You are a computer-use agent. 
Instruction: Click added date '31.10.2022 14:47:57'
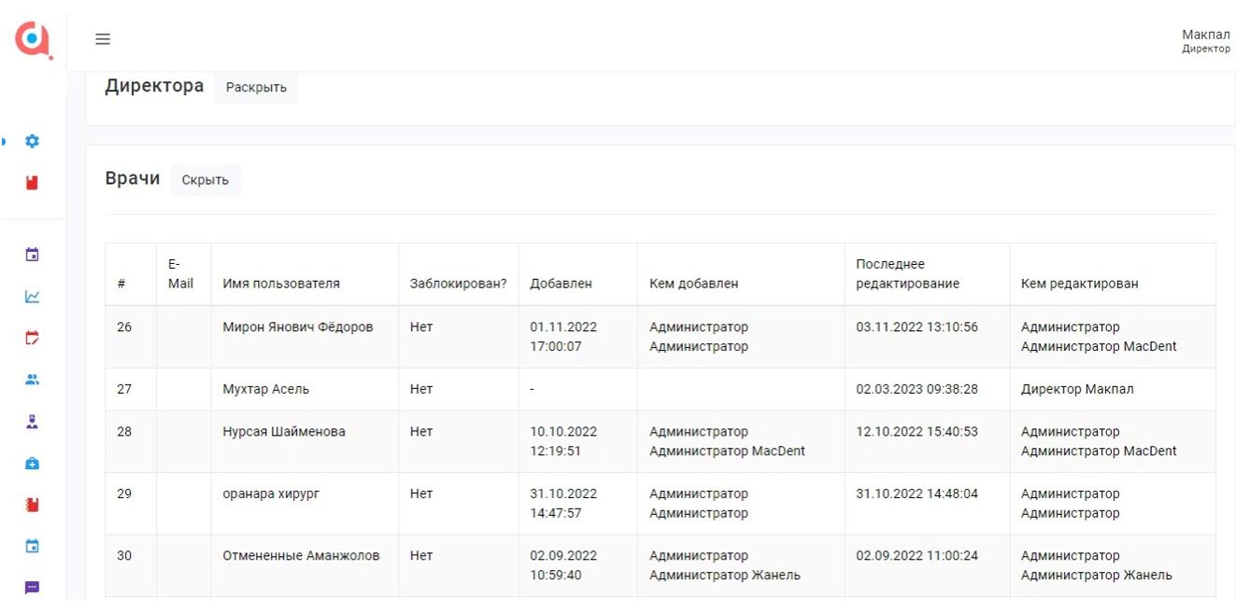pyautogui.click(x=563, y=503)
